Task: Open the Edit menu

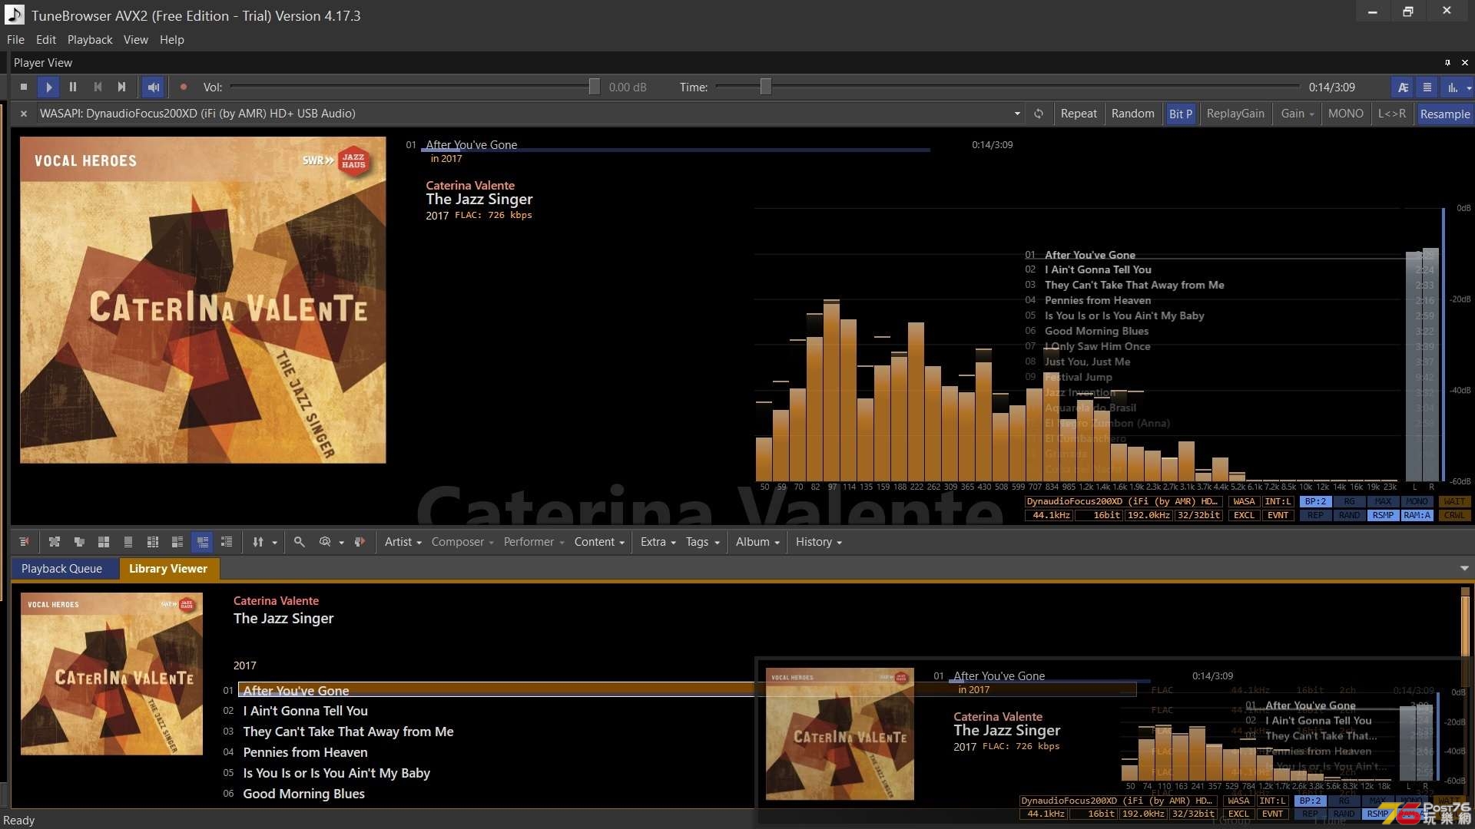Action: point(46,40)
